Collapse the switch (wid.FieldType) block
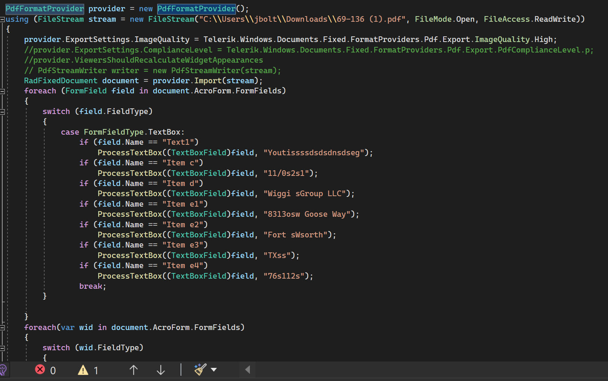The image size is (608, 381). click(x=2, y=348)
